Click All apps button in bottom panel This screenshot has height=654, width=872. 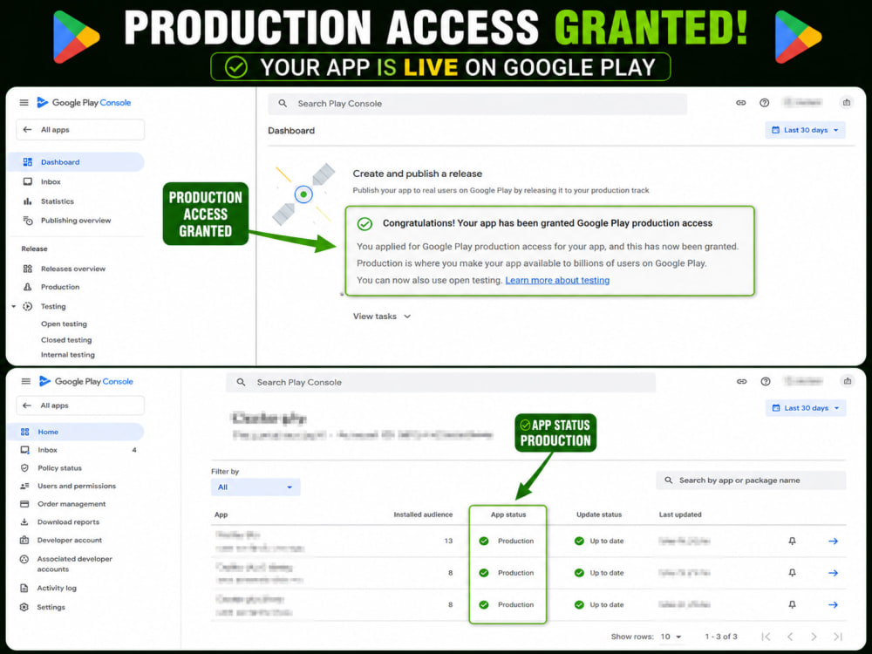pyautogui.click(x=80, y=405)
